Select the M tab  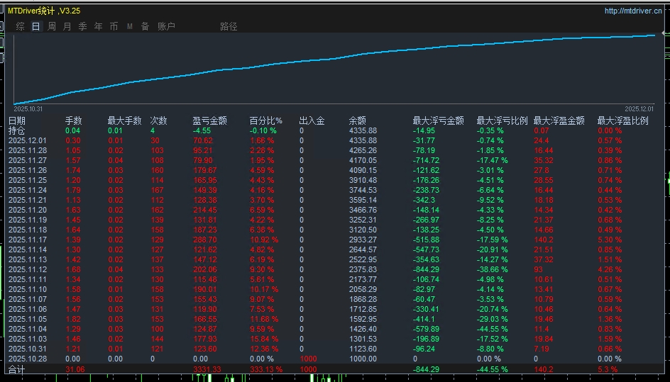click(x=129, y=26)
